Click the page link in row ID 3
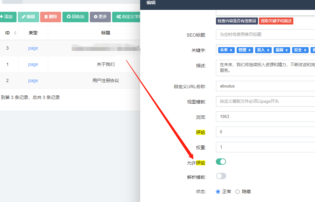 (33, 48)
